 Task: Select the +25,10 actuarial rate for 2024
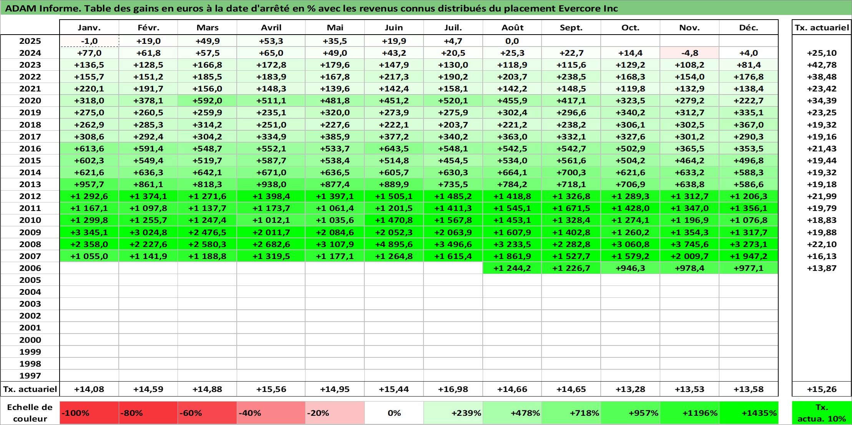pyautogui.click(x=822, y=53)
